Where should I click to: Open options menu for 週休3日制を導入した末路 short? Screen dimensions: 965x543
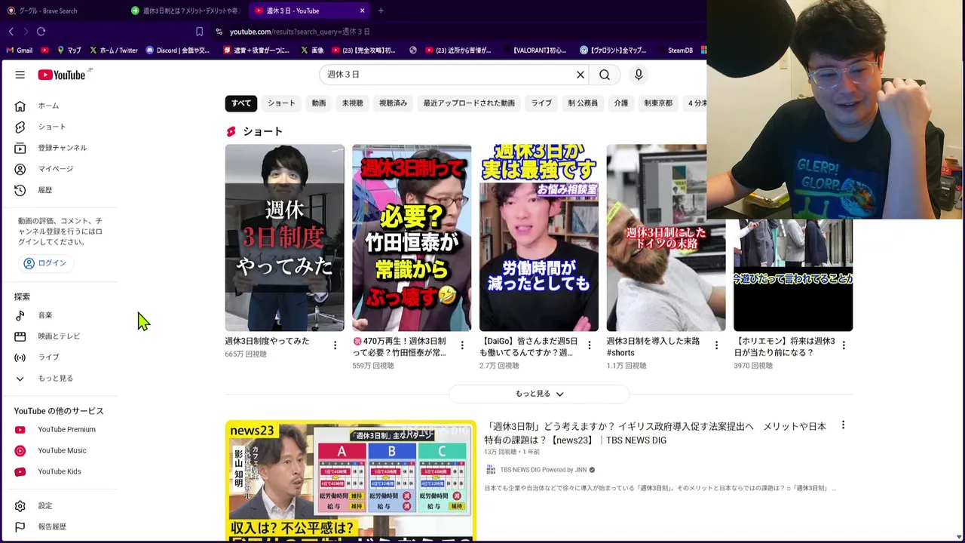pos(717,345)
